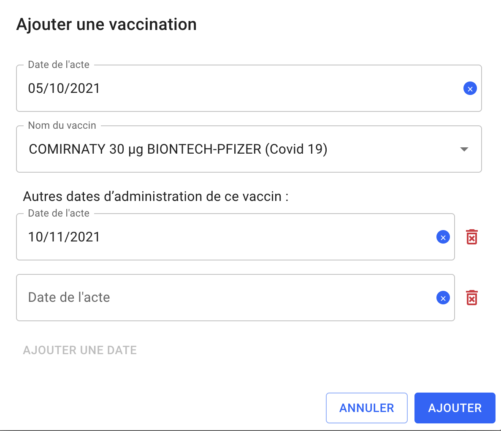Click the 'Ajouter une vaccination' dialog title
This screenshot has width=501, height=431.
(x=106, y=24)
